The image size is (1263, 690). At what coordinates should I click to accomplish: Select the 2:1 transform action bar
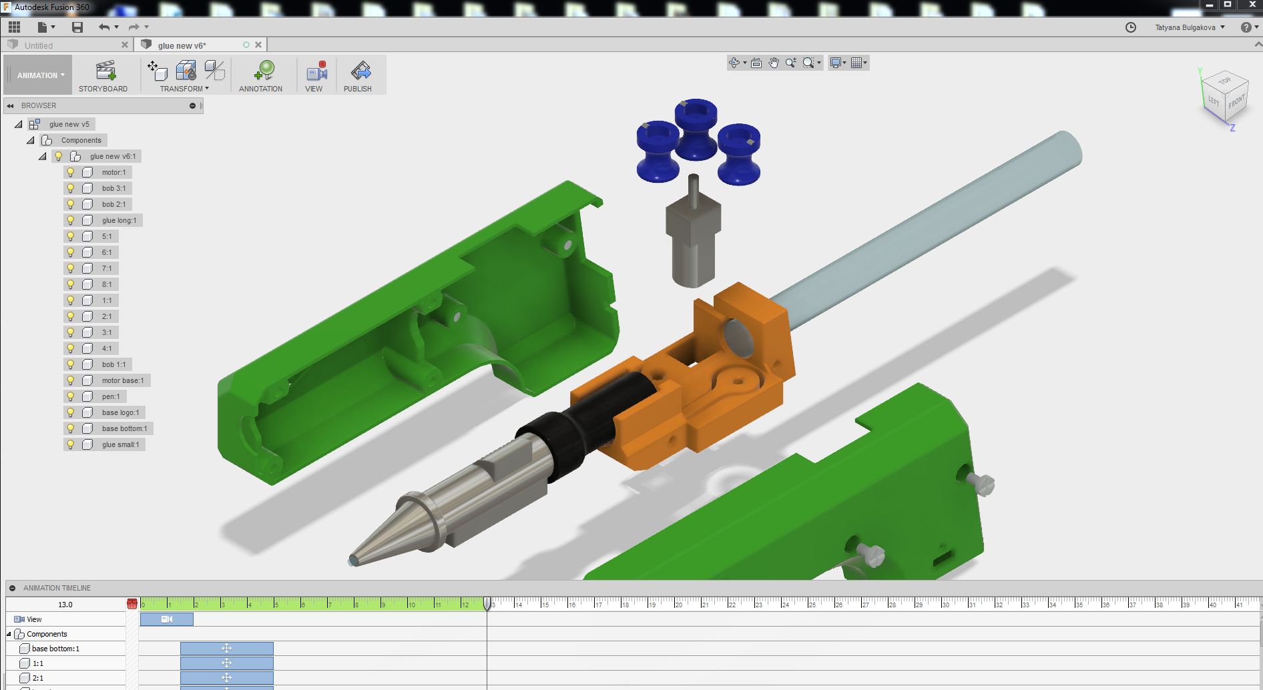226,678
